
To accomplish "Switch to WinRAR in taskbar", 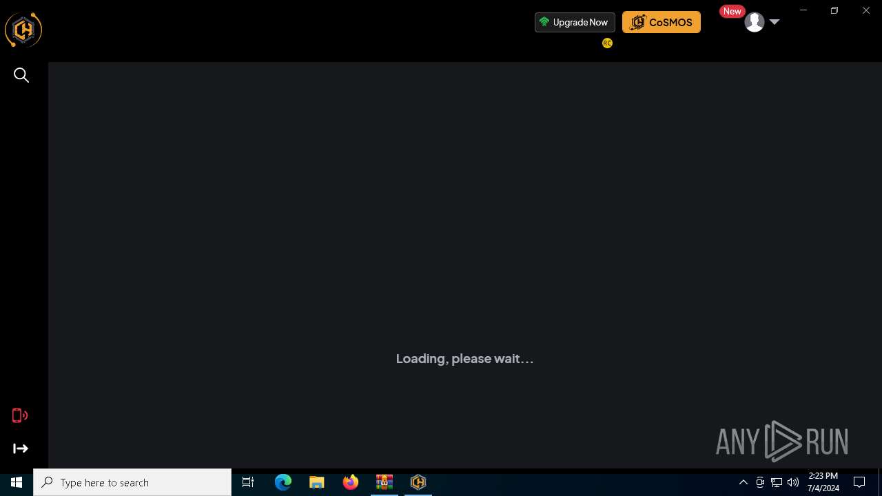I will coord(384,482).
